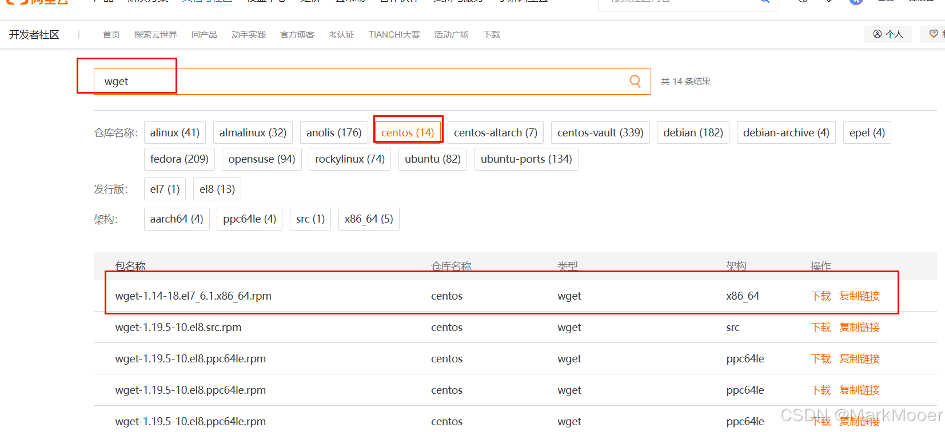The image size is (945, 432).
Task: Select release version el7 (1)
Action: pos(165,189)
